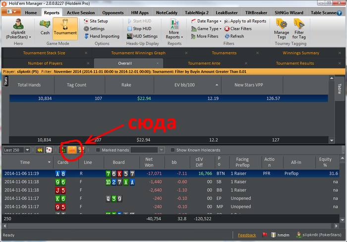Open TableNinja 2 tab

196,13
